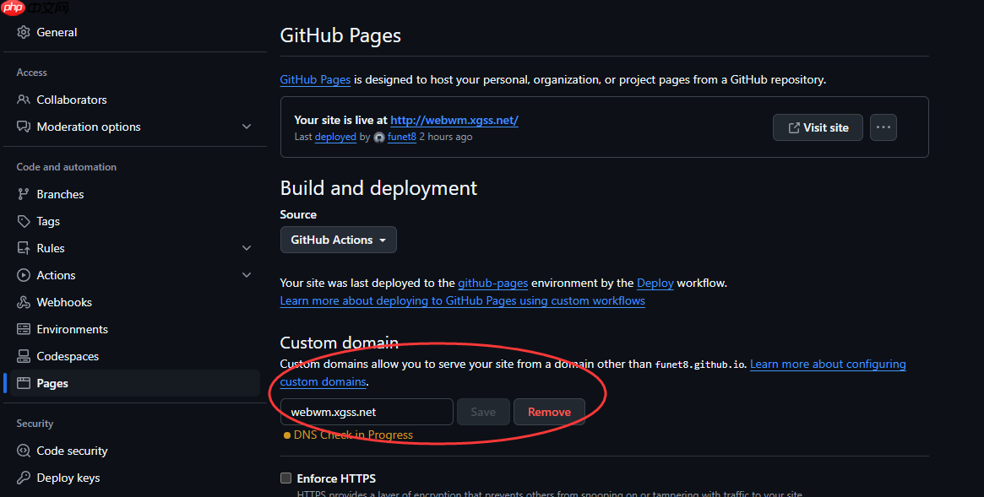Click the red Remove domain button
Screen dimensions: 984x497
click(549, 412)
